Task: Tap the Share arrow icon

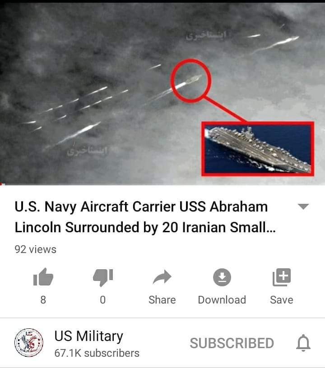Action: click(162, 277)
